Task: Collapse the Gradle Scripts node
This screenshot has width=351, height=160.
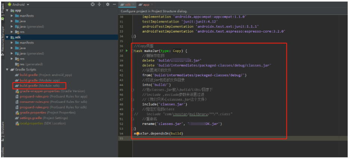Action: (7, 70)
